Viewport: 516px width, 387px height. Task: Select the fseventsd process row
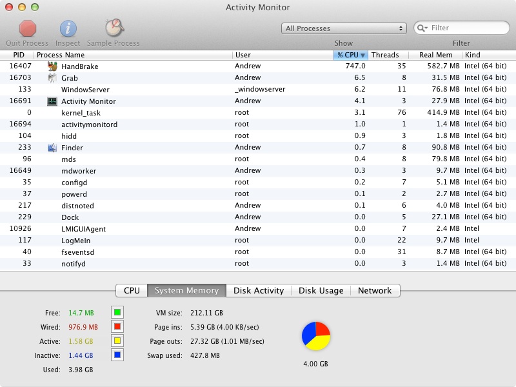point(258,252)
